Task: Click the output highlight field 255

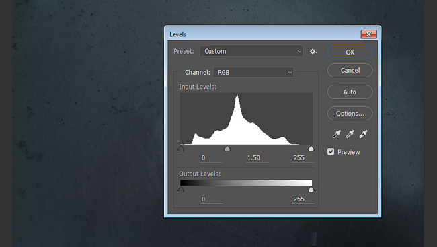Action: coord(303,199)
